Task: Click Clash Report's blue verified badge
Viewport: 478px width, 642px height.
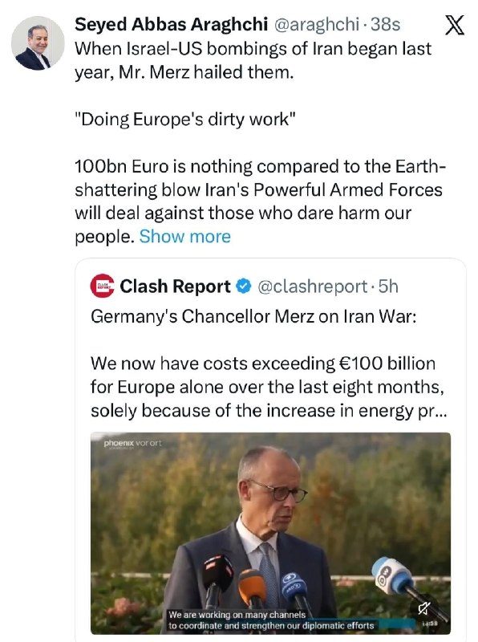Action: pos(244,286)
